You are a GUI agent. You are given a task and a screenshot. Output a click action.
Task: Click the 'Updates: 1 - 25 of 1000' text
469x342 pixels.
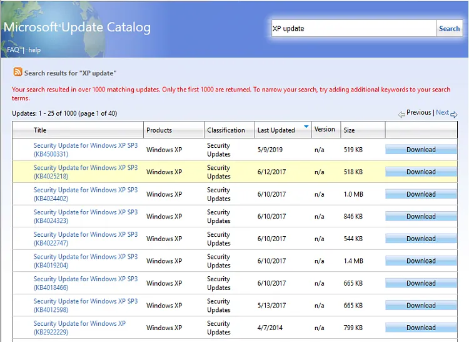pyautogui.click(x=64, y=113)
